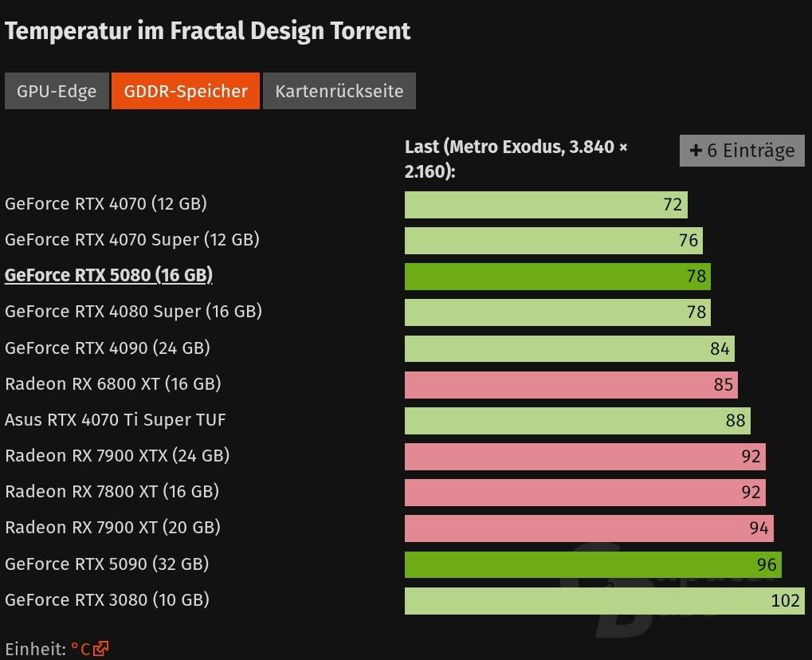
Task: Click the GeForce RTX 4090 (24 GB) bar
Action: [x=569, y=349]
